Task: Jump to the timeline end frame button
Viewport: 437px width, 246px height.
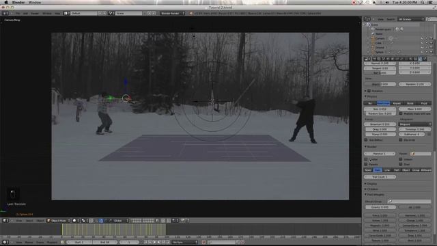Action: (x=168, y=242)
